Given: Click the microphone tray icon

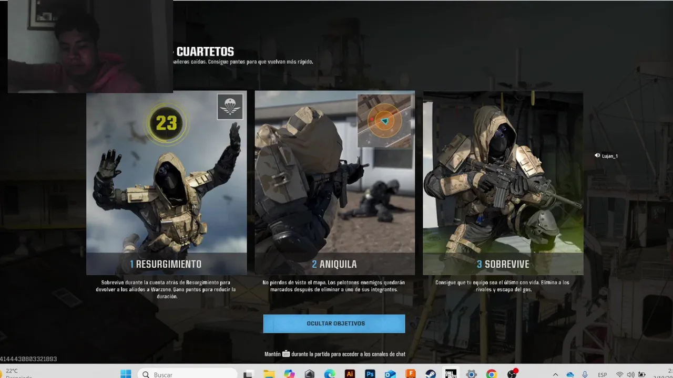Looking at the screenshot, I should [585, 374].
